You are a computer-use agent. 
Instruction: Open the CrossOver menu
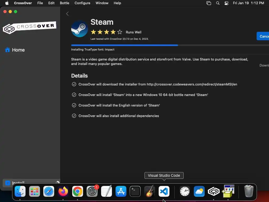pyautogui.click(x=23, y=3)
